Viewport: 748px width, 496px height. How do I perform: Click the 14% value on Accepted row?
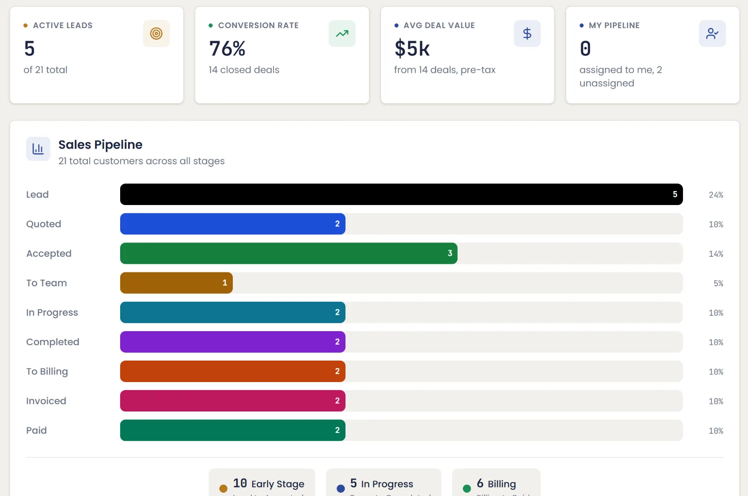tap(716, 254)
